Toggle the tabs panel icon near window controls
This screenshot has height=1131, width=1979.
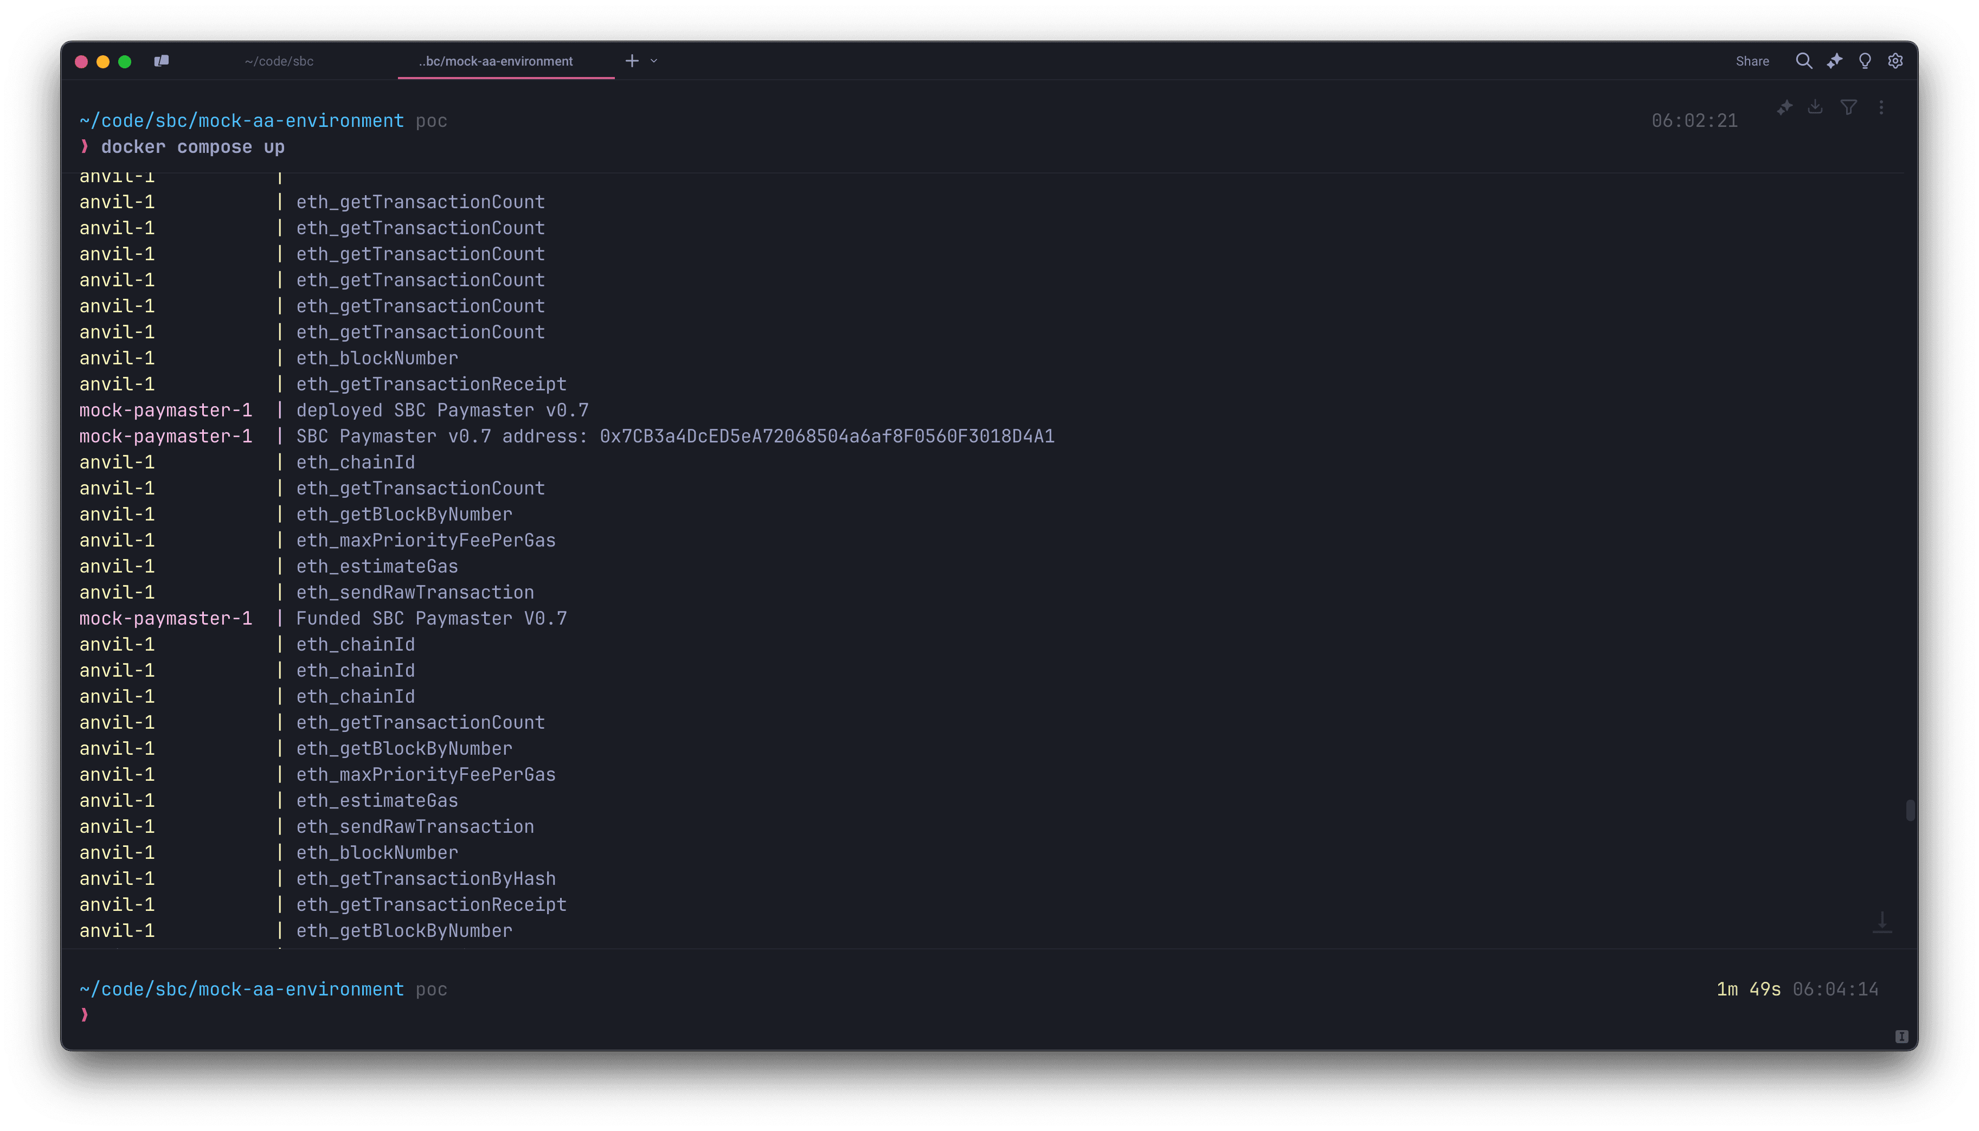coord(161,61)
